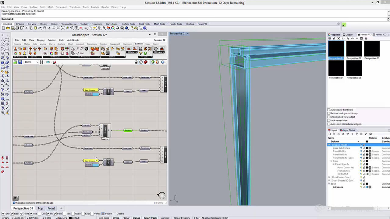Viewport: 390px width, 219px height.
Task: Enable the Lock named view checkbox
Action: [329, 120]
